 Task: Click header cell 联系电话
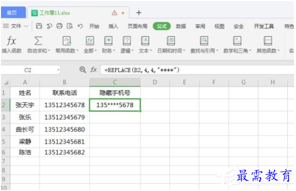point(64,93)
